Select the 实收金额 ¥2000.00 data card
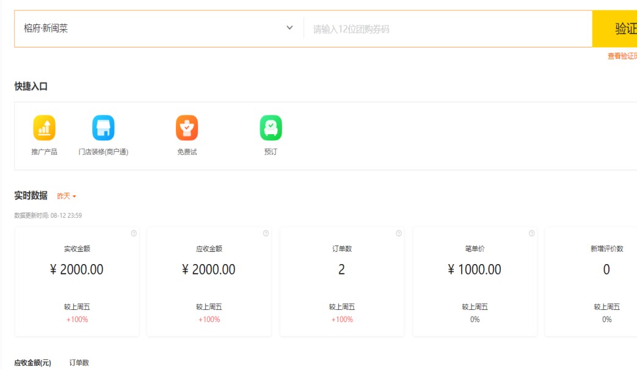Viewport: 637px width, 369px height. point(77,282)
